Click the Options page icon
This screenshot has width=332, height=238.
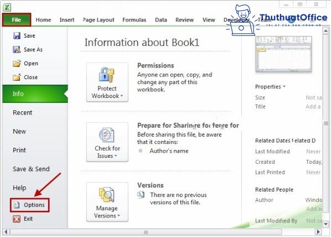pyautogui.click(x=17, y=205)
